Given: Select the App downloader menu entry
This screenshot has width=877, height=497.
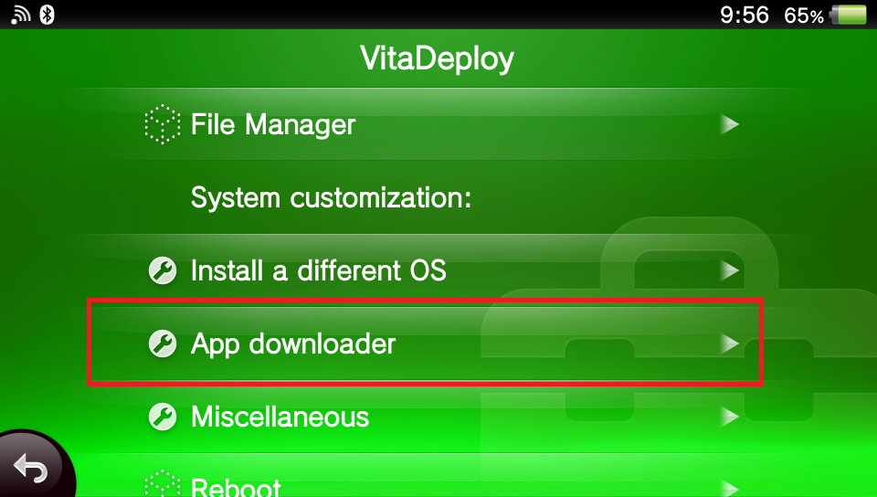Looking at the screenshot, I should [x=292, y=344].
